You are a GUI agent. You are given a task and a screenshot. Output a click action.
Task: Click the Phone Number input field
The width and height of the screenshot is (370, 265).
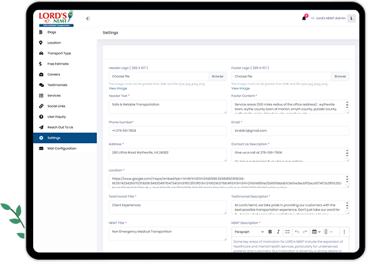pos(168,131)
